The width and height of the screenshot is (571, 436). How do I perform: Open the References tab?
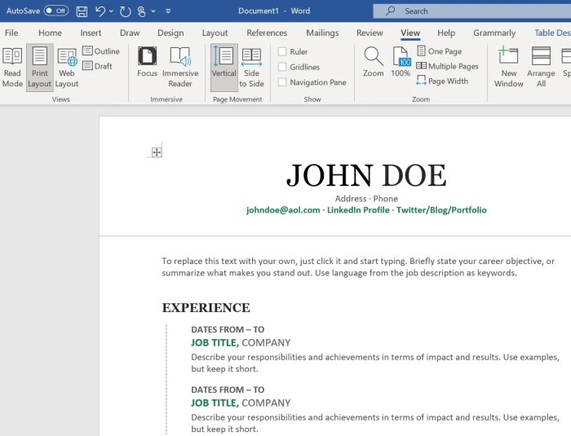(x=267, y=33)
